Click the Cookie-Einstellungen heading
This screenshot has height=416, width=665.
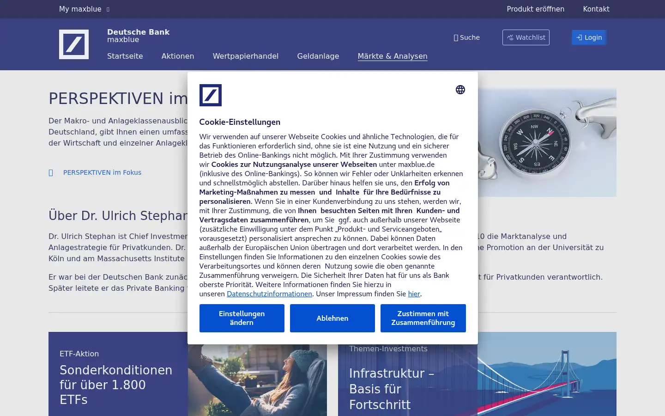[240, 122]
